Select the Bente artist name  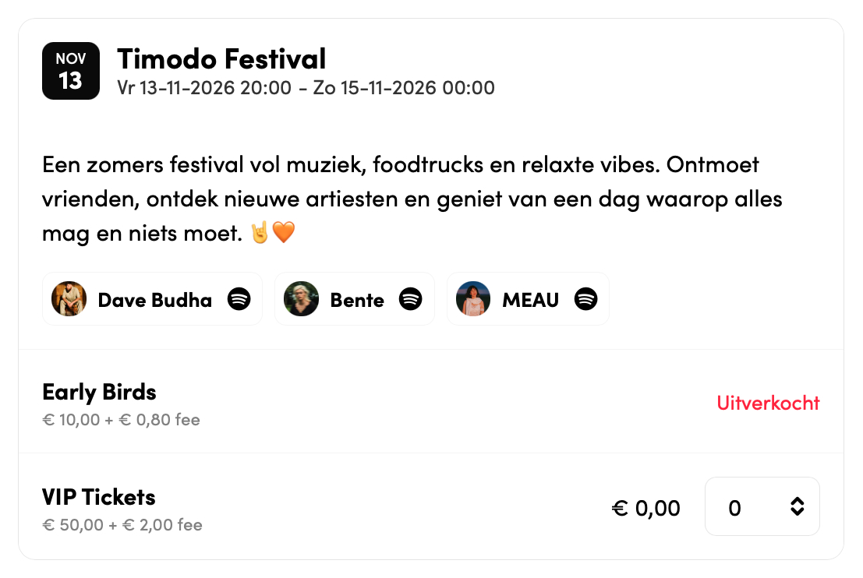click(357, 300)
